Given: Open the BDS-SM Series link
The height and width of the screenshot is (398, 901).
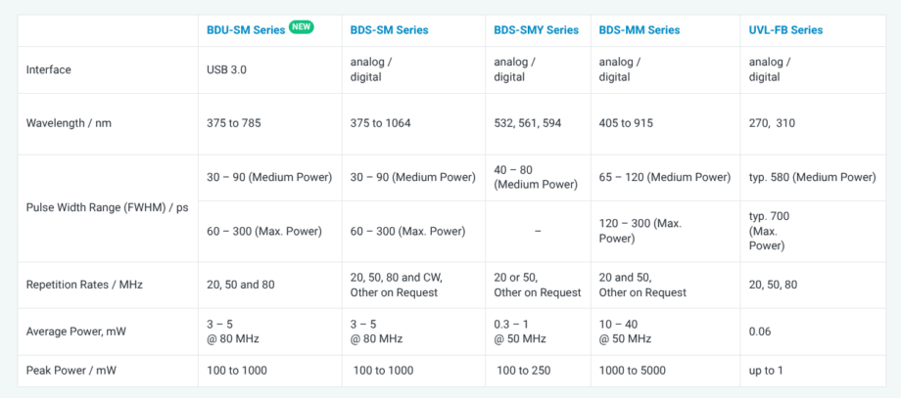Looking at the screenshot, I should pos(389,30).
